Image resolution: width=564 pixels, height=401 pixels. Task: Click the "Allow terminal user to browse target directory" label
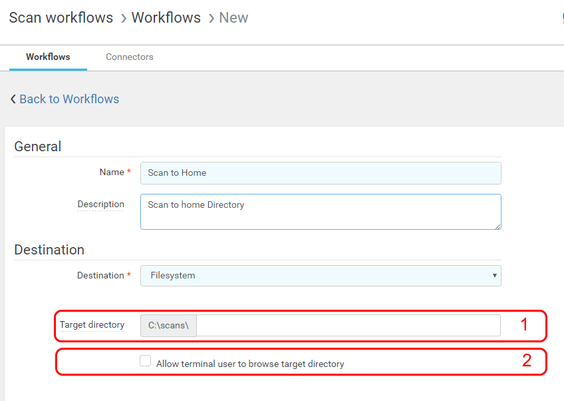pyautogui.click(x=250, y=364)
